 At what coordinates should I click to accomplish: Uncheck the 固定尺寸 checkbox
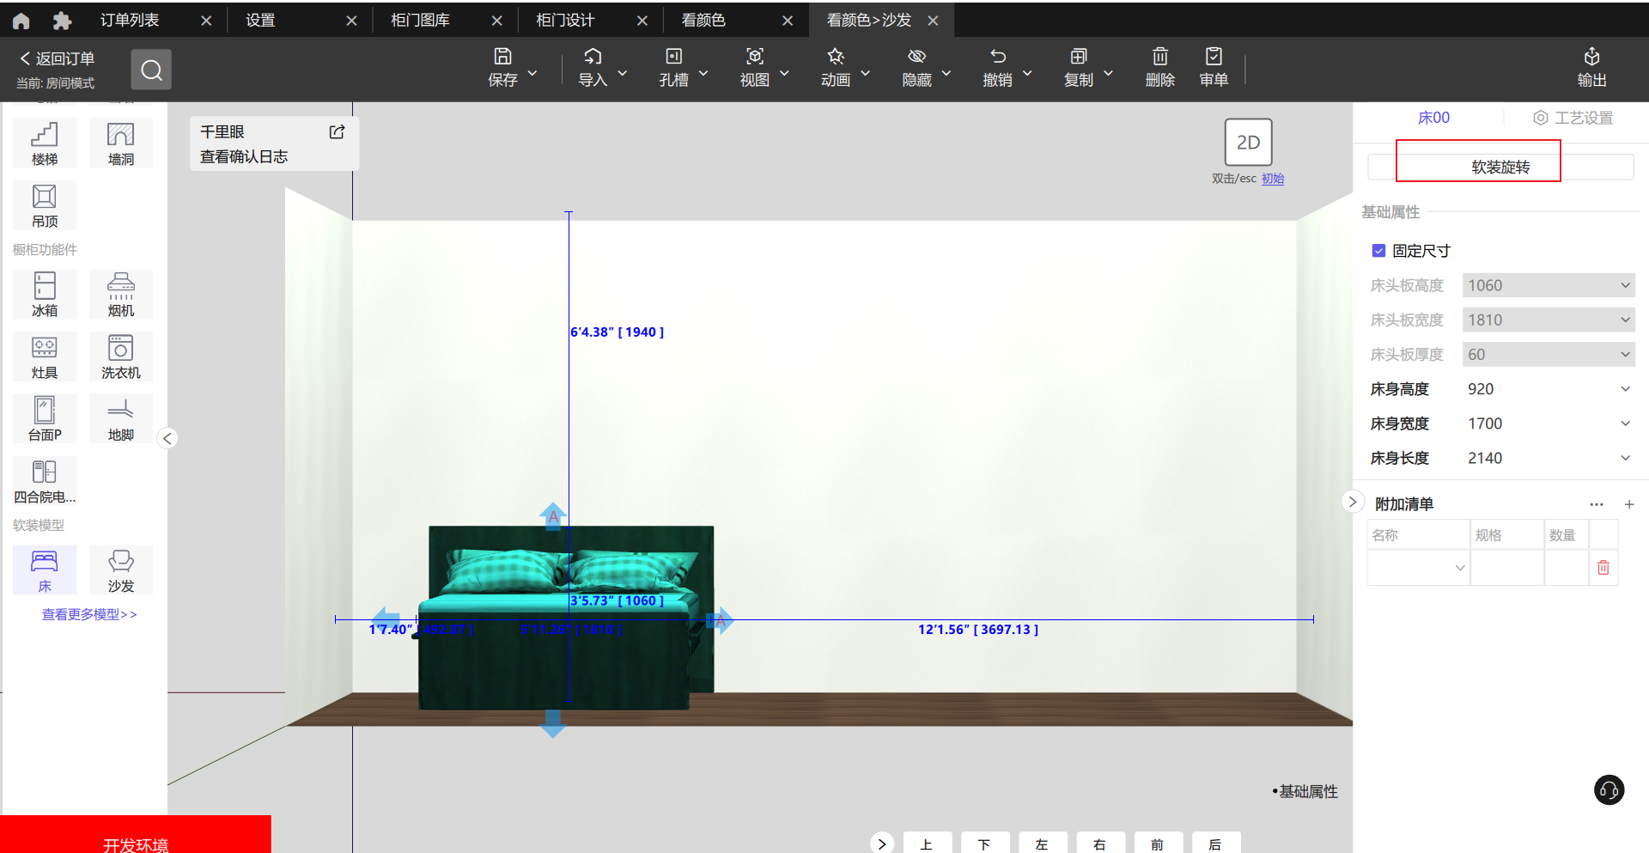click(x=1378, y=251)
